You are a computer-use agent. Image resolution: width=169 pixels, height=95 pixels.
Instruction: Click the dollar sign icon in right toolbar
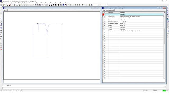click(168, 15)
